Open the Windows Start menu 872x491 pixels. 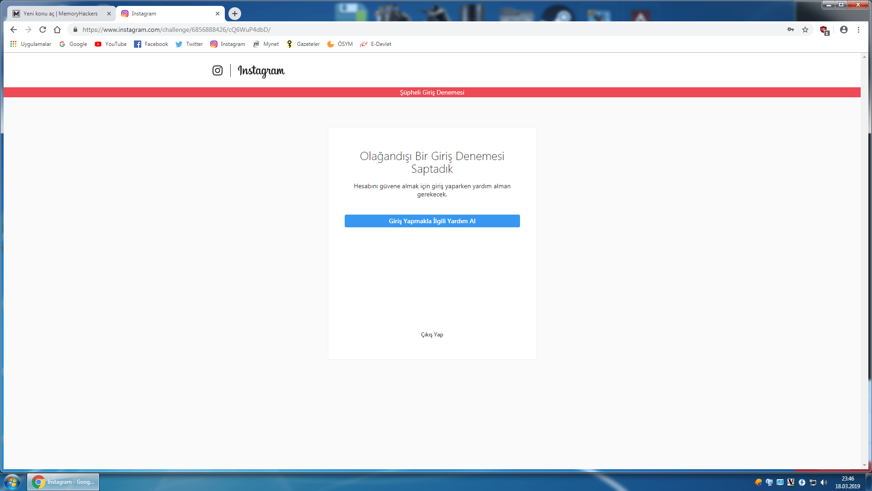pos(12,482)
